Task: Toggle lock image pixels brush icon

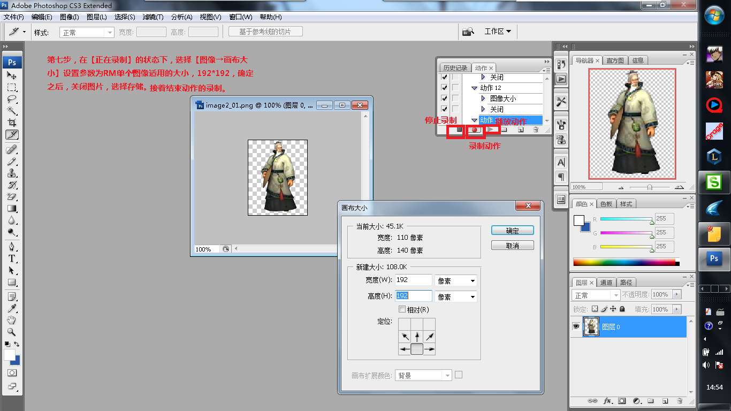Action: 604,309
